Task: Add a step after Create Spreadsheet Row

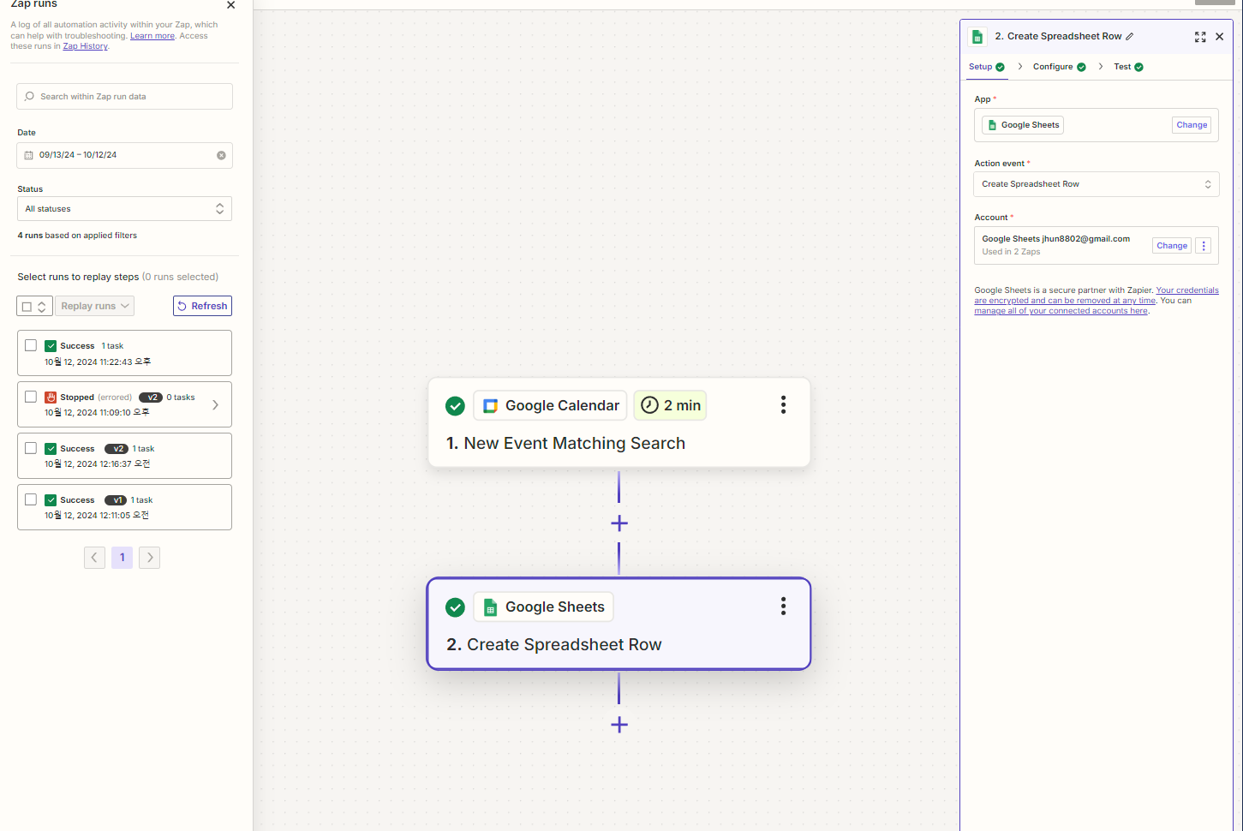Action: point(619,725)
